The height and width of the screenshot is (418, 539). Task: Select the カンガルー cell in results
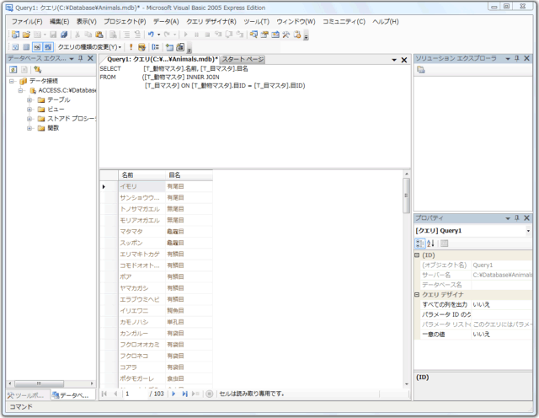click(141, 333)
